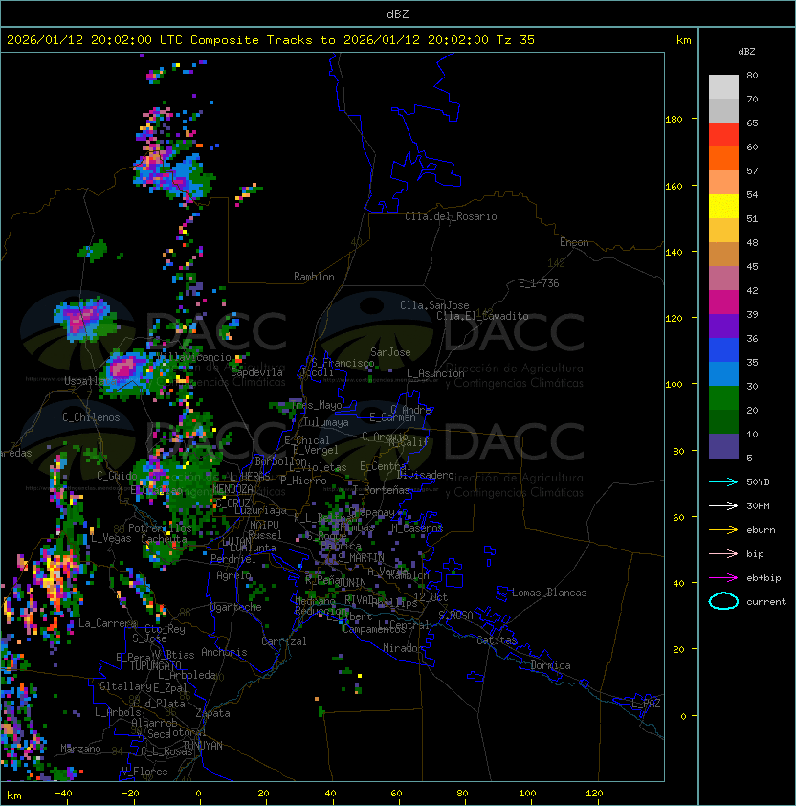796x806 pixels.
Task: Click the TUPUNGATO map label
Action: tap(155, 665)
